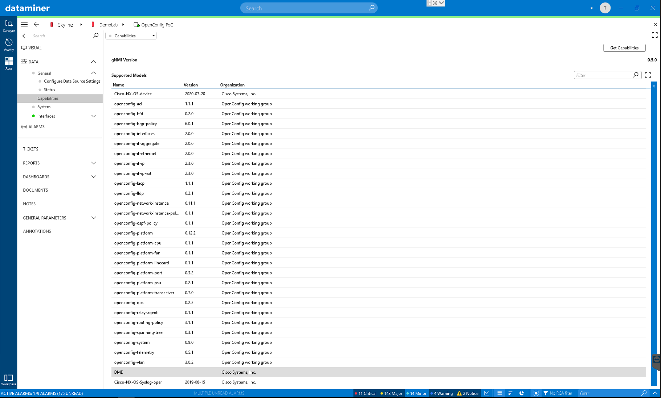Sort table by Version column header
Screen dimensions: 661x398
[x=191, y=85]
